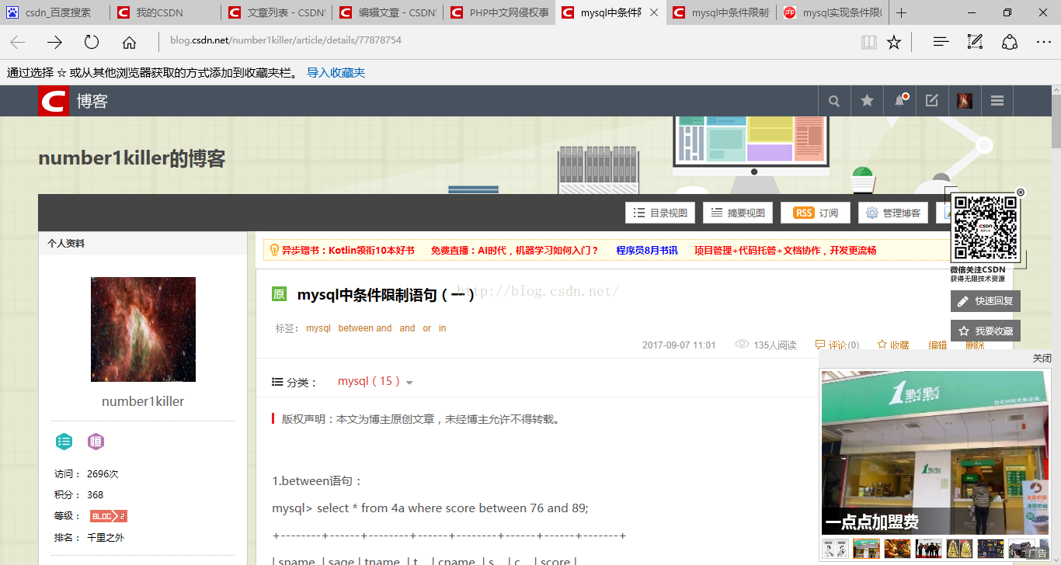
Task: Close the active mysql中条件 tab
Action: click(x=654, y=12)
